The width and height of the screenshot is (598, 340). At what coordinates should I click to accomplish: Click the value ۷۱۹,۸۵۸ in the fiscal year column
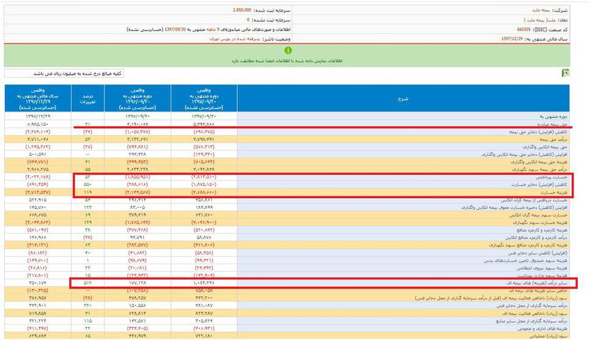(x=38, y=313)
